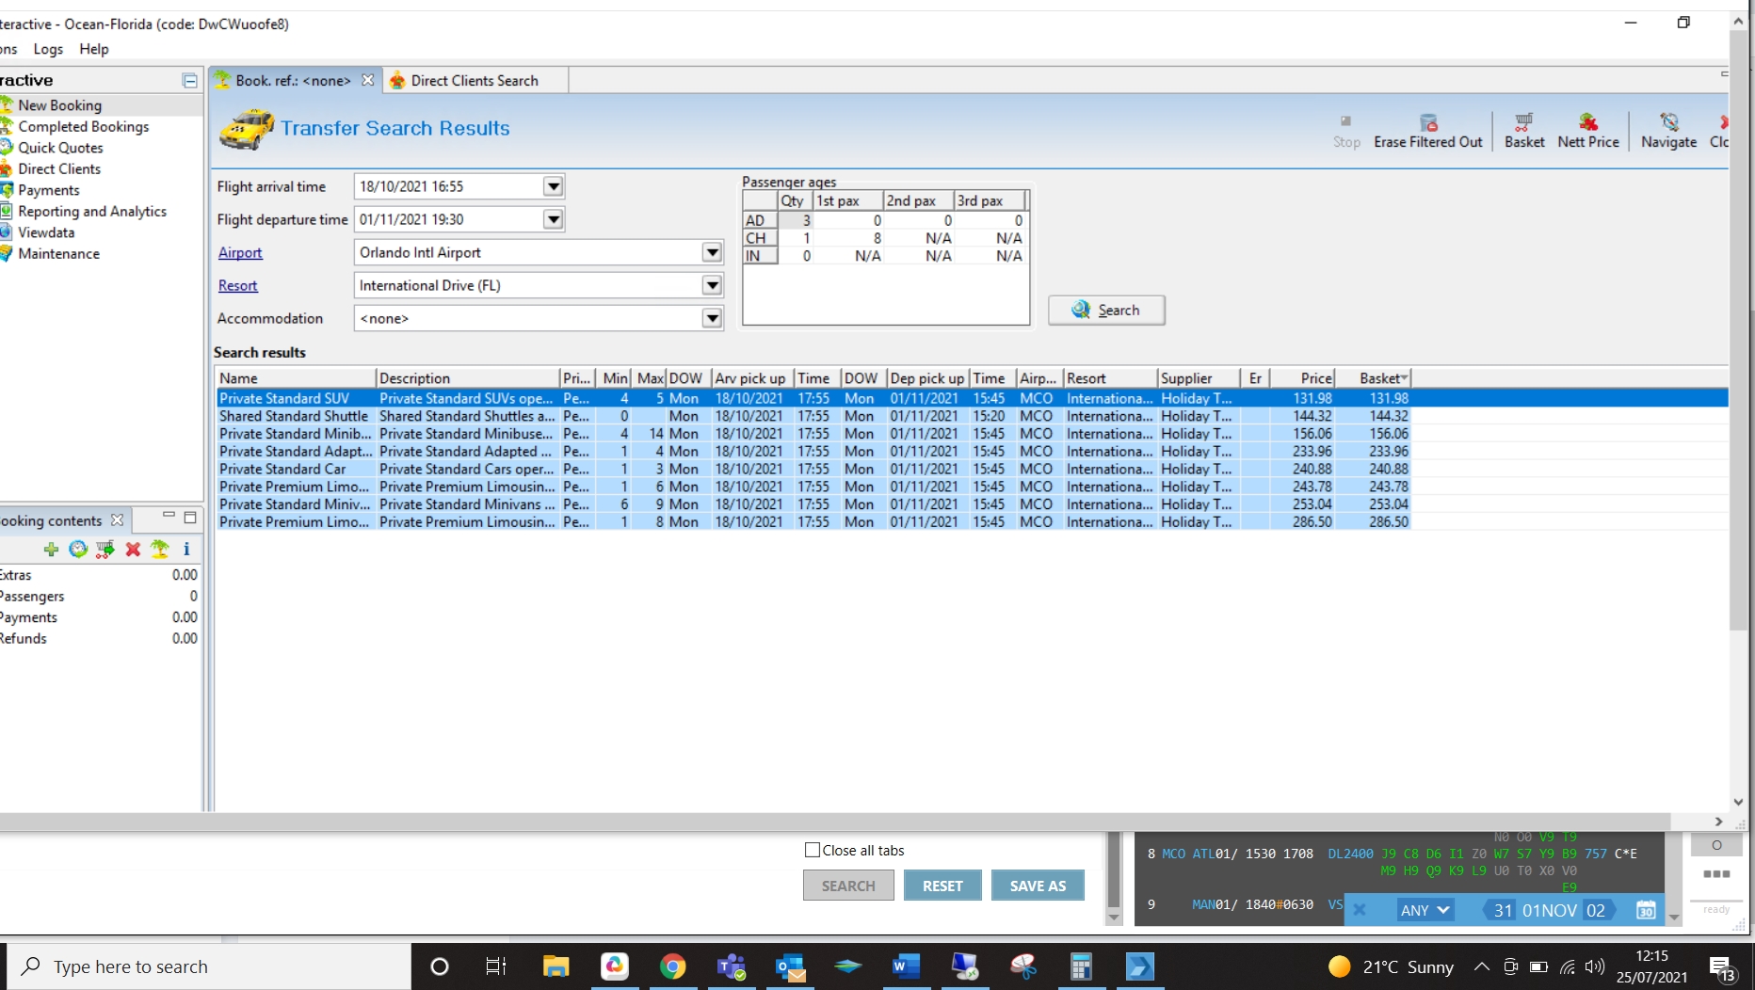Open the Basket toolbar button
This screenshot has width=1755, height=990.
coord(1524,131)
